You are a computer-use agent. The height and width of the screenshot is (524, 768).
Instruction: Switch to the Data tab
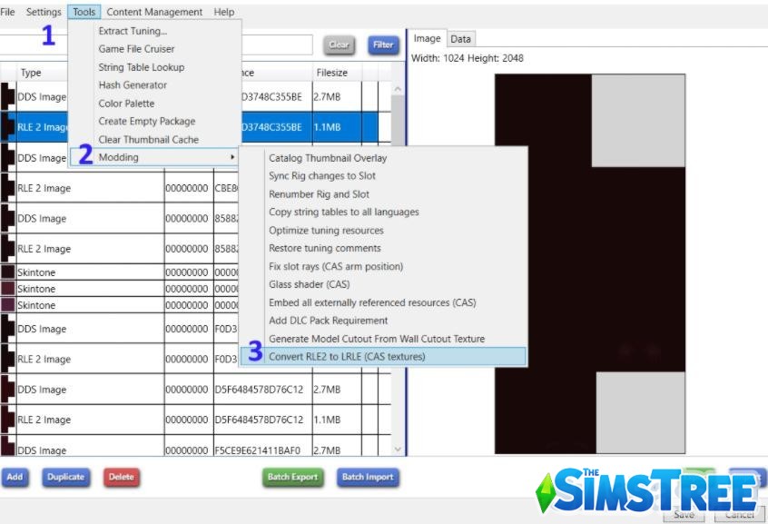(460, 38)
